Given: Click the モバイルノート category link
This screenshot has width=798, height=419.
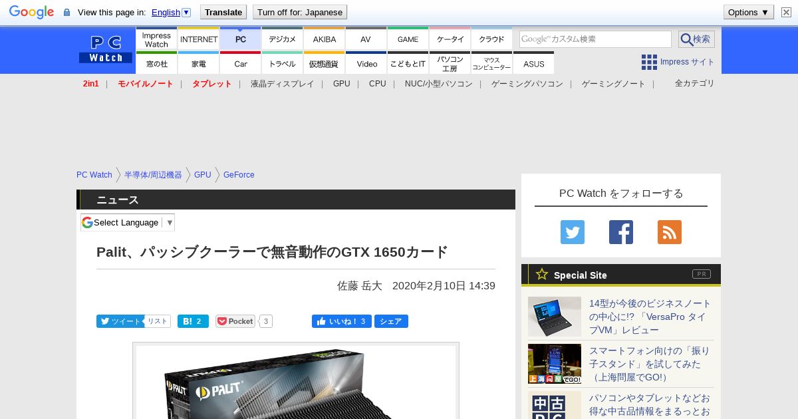Looking at the screenshot, I should [x=146, y=84].
